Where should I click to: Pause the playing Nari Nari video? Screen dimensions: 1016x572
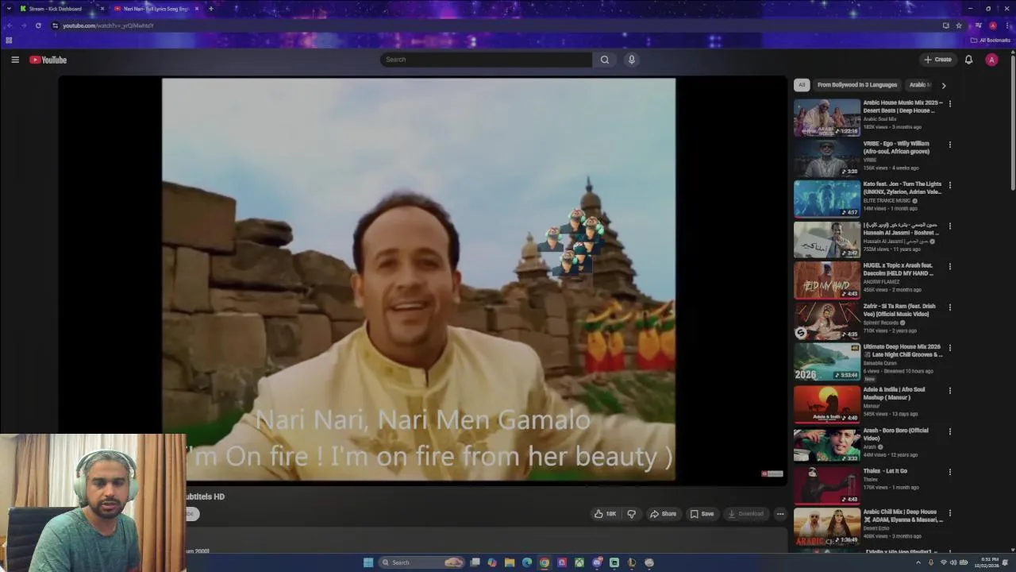419,279
